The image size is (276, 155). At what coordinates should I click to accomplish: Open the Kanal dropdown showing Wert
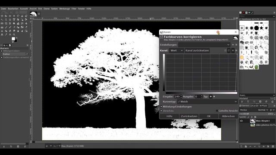(x=176, y=50)
